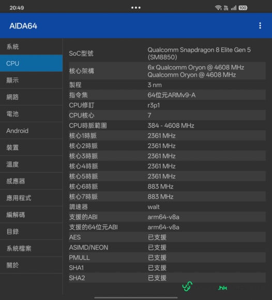Image resolution: width=272 pixels, height=300 pixels.
Task: Open the 網路 section
Action: pyautogui.click(x=31, y=97)
